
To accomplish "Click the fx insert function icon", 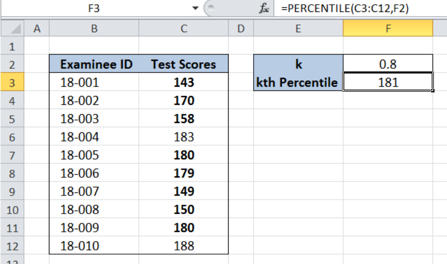I will tap(264, 8).
